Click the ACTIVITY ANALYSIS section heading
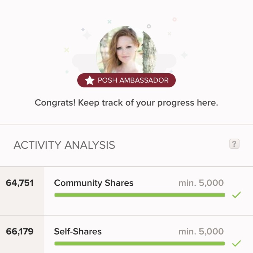The height and width of the screenshot is (253, 253). pos(64,145)
